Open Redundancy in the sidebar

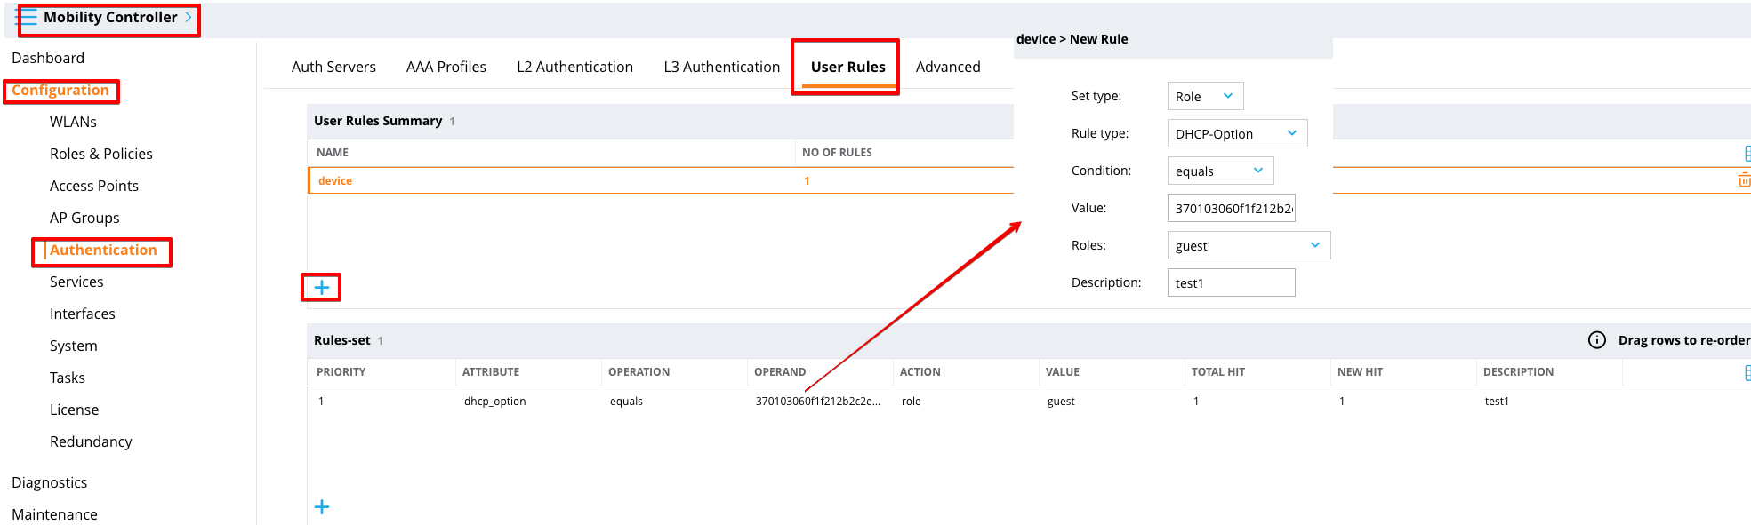(91, 441)
